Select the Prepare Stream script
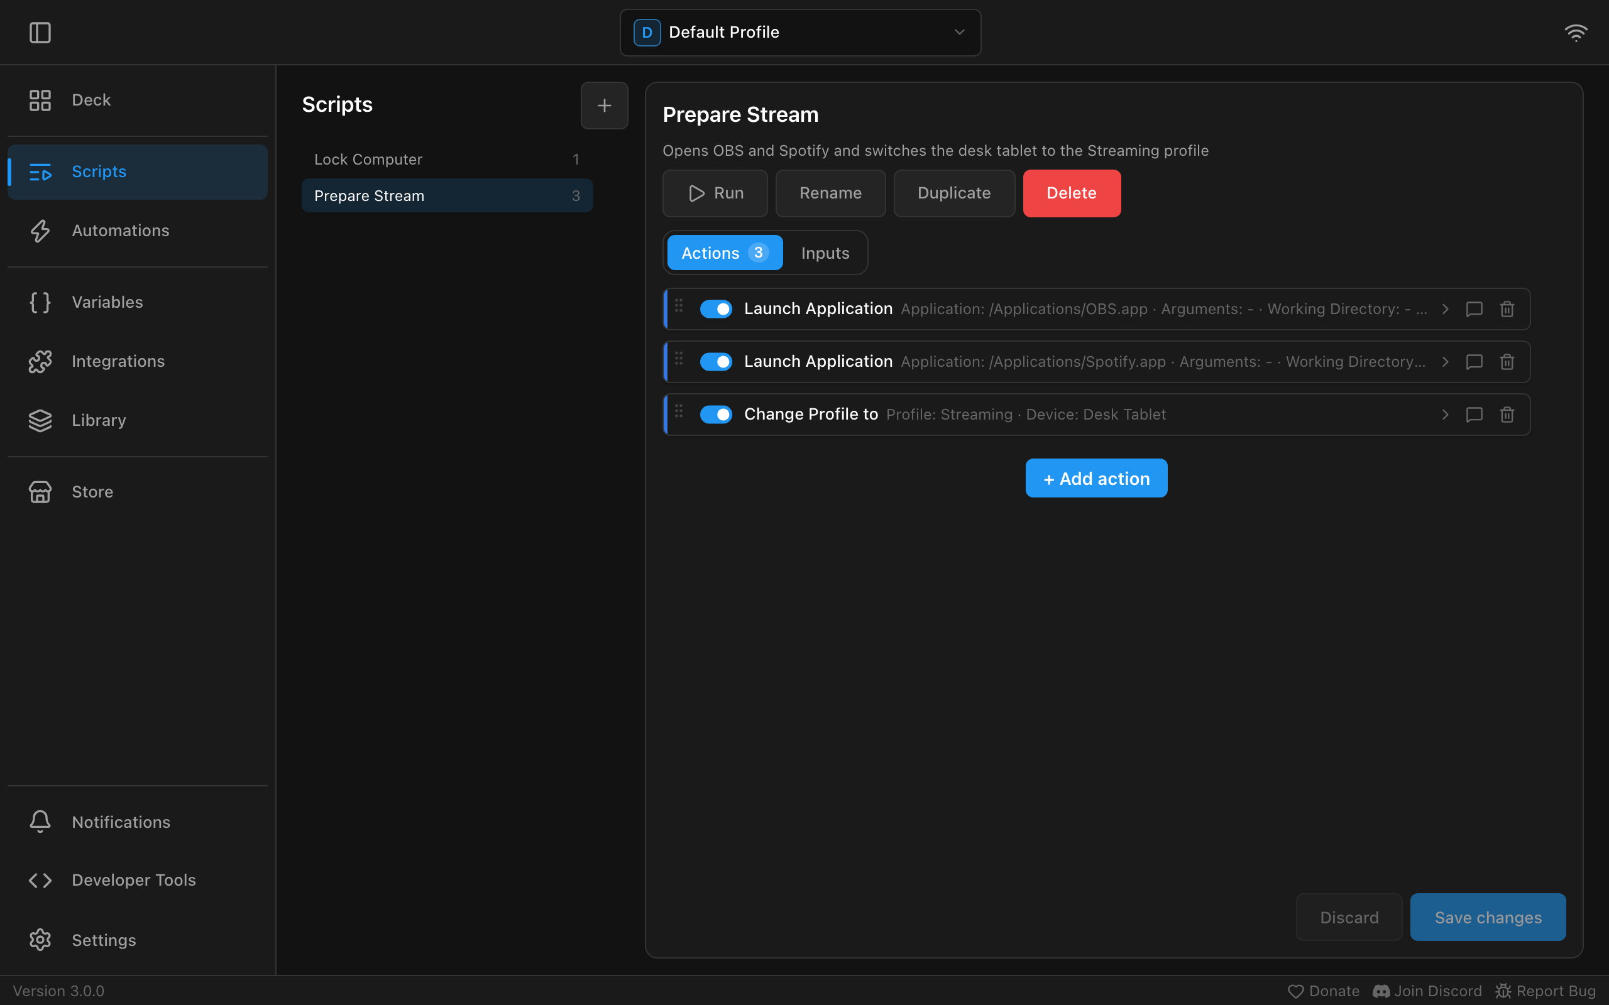 (x=447, y=195)
